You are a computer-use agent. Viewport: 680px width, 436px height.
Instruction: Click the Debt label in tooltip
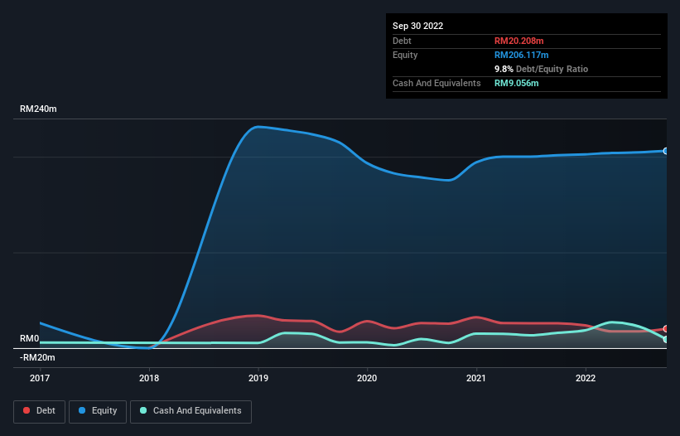point(402,41)
